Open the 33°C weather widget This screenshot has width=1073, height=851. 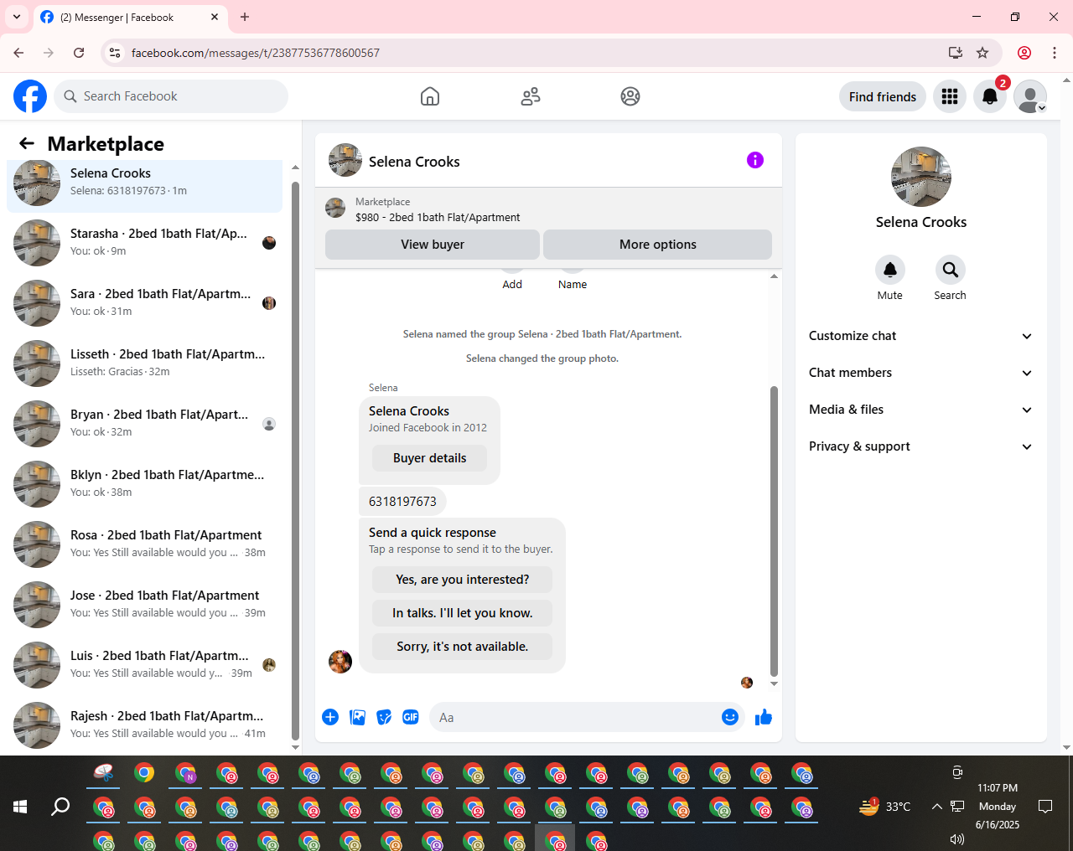pos(885,807)
